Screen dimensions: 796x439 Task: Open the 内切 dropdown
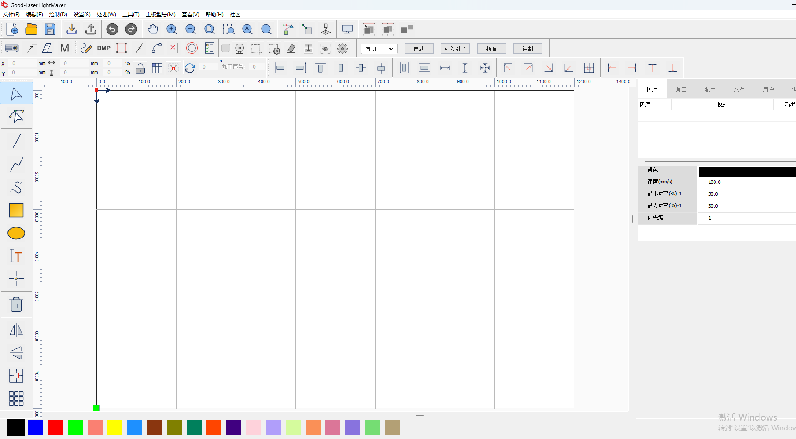[379, 49]
